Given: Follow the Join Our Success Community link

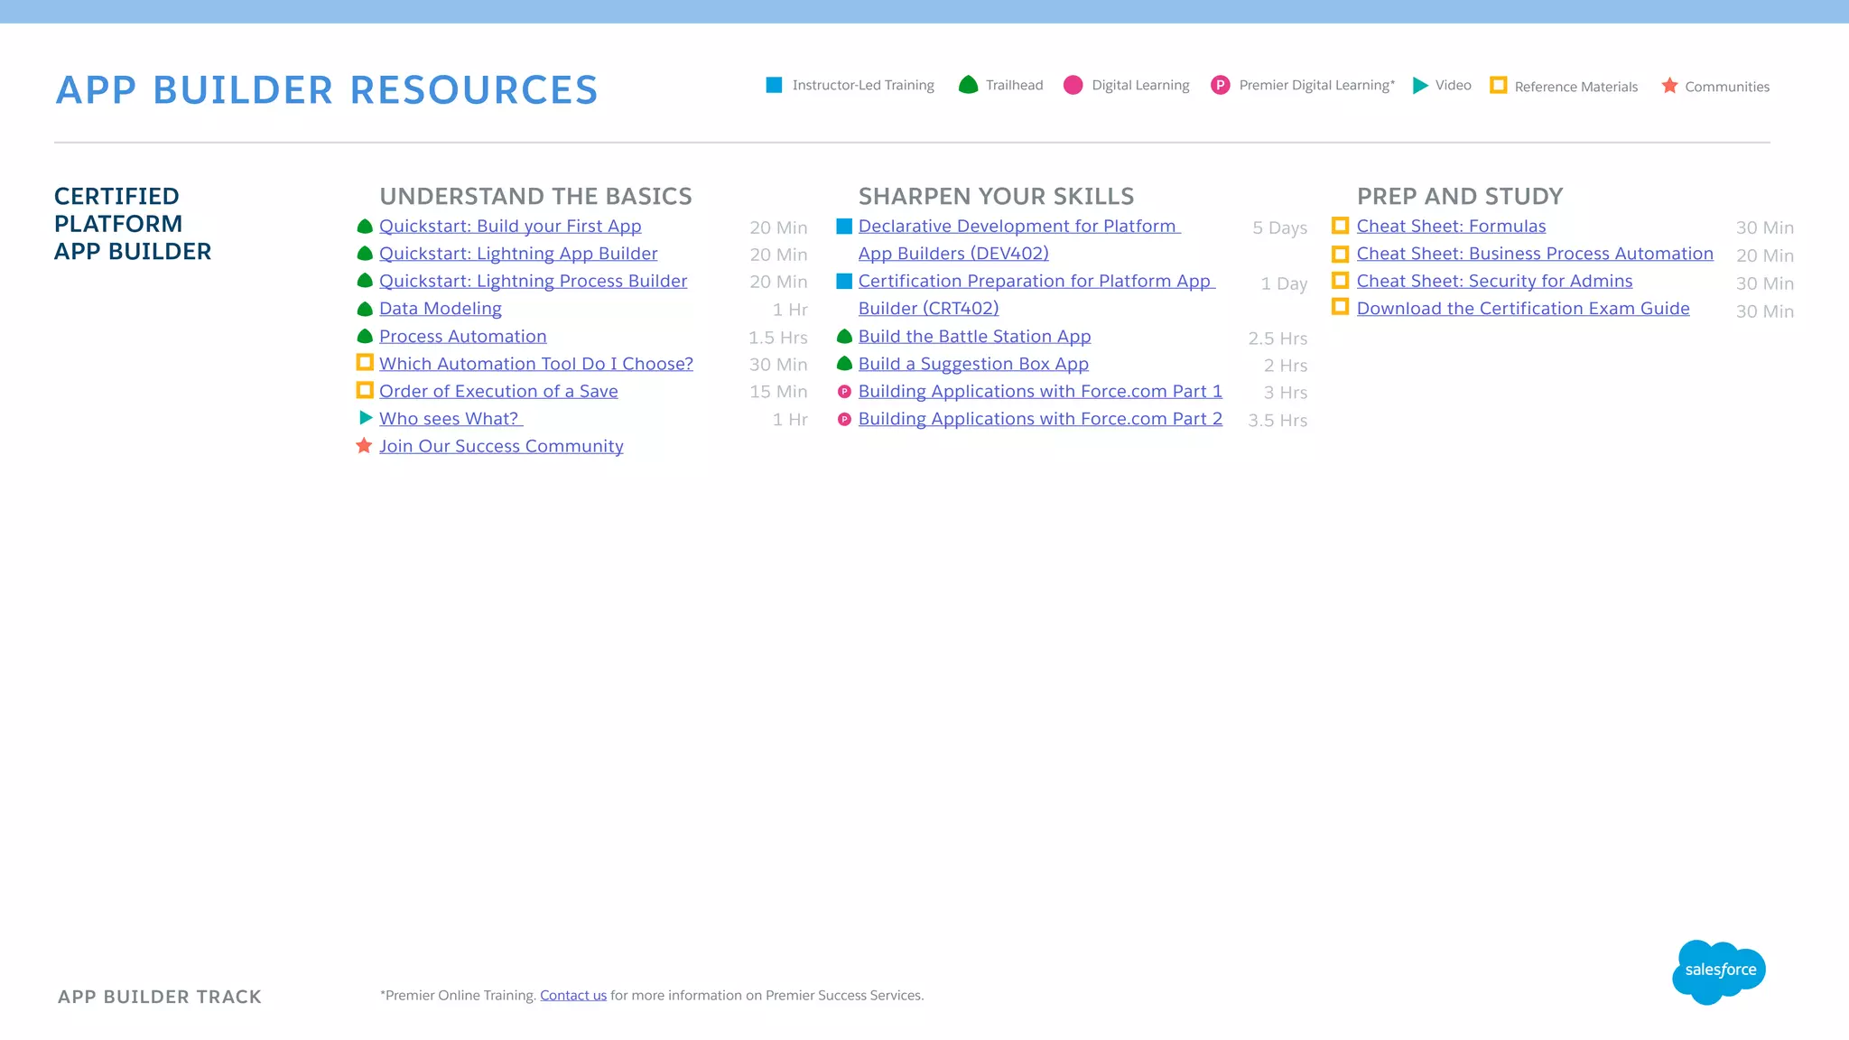Looking at the screenshot, I should point(501,446).
